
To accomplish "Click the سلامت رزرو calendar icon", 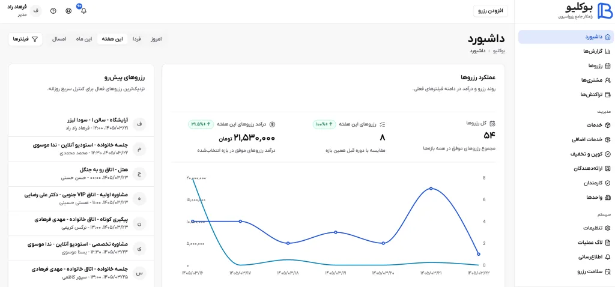I will click(608, 271).
